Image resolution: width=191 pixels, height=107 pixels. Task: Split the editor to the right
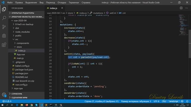[181, 8]
